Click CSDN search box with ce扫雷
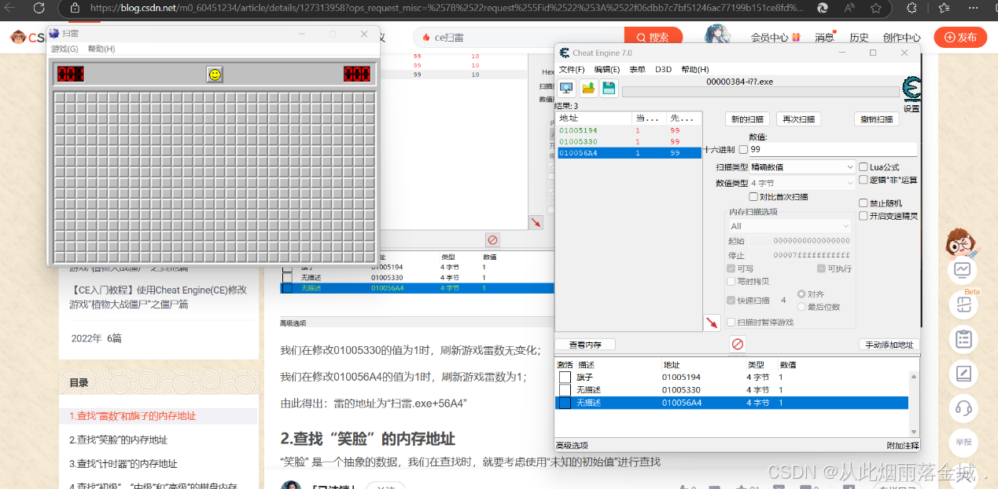 coord(519,37)
